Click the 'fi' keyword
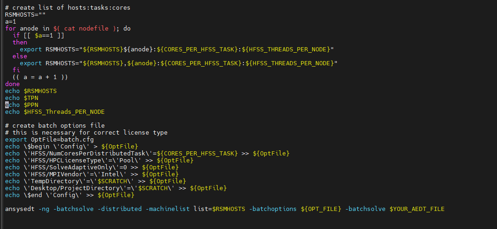This screenshot has width=497, height=229. 16,70
